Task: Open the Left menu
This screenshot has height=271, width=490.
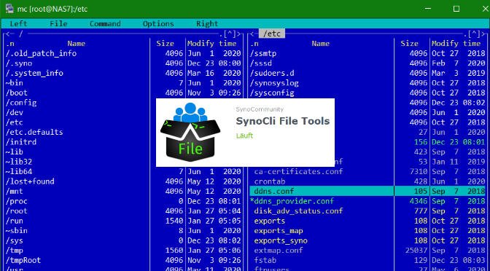Action: [x=18, y=24]
